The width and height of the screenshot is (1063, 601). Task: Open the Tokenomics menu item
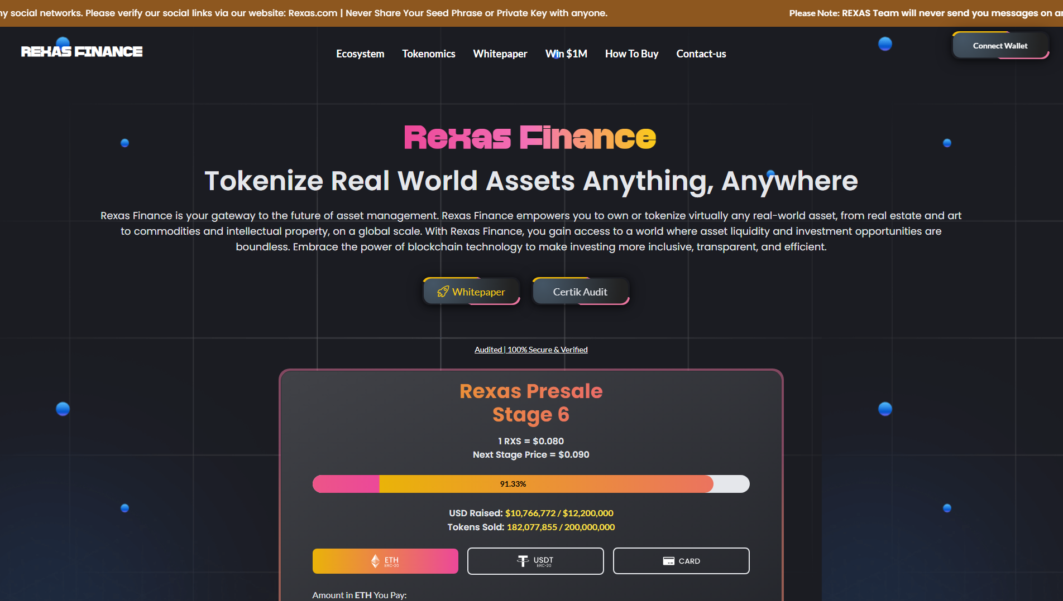click(x=429, y=54)
